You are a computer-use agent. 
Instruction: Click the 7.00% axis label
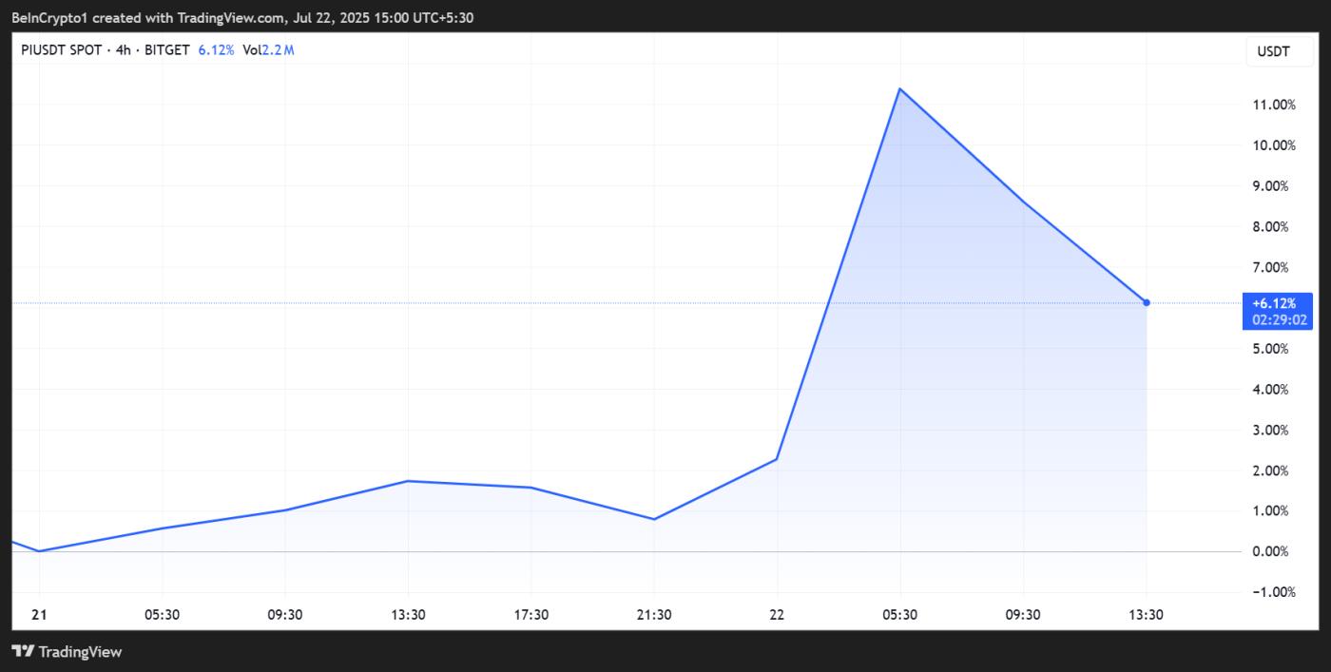pyautogui.click(x=1272, y=267)
